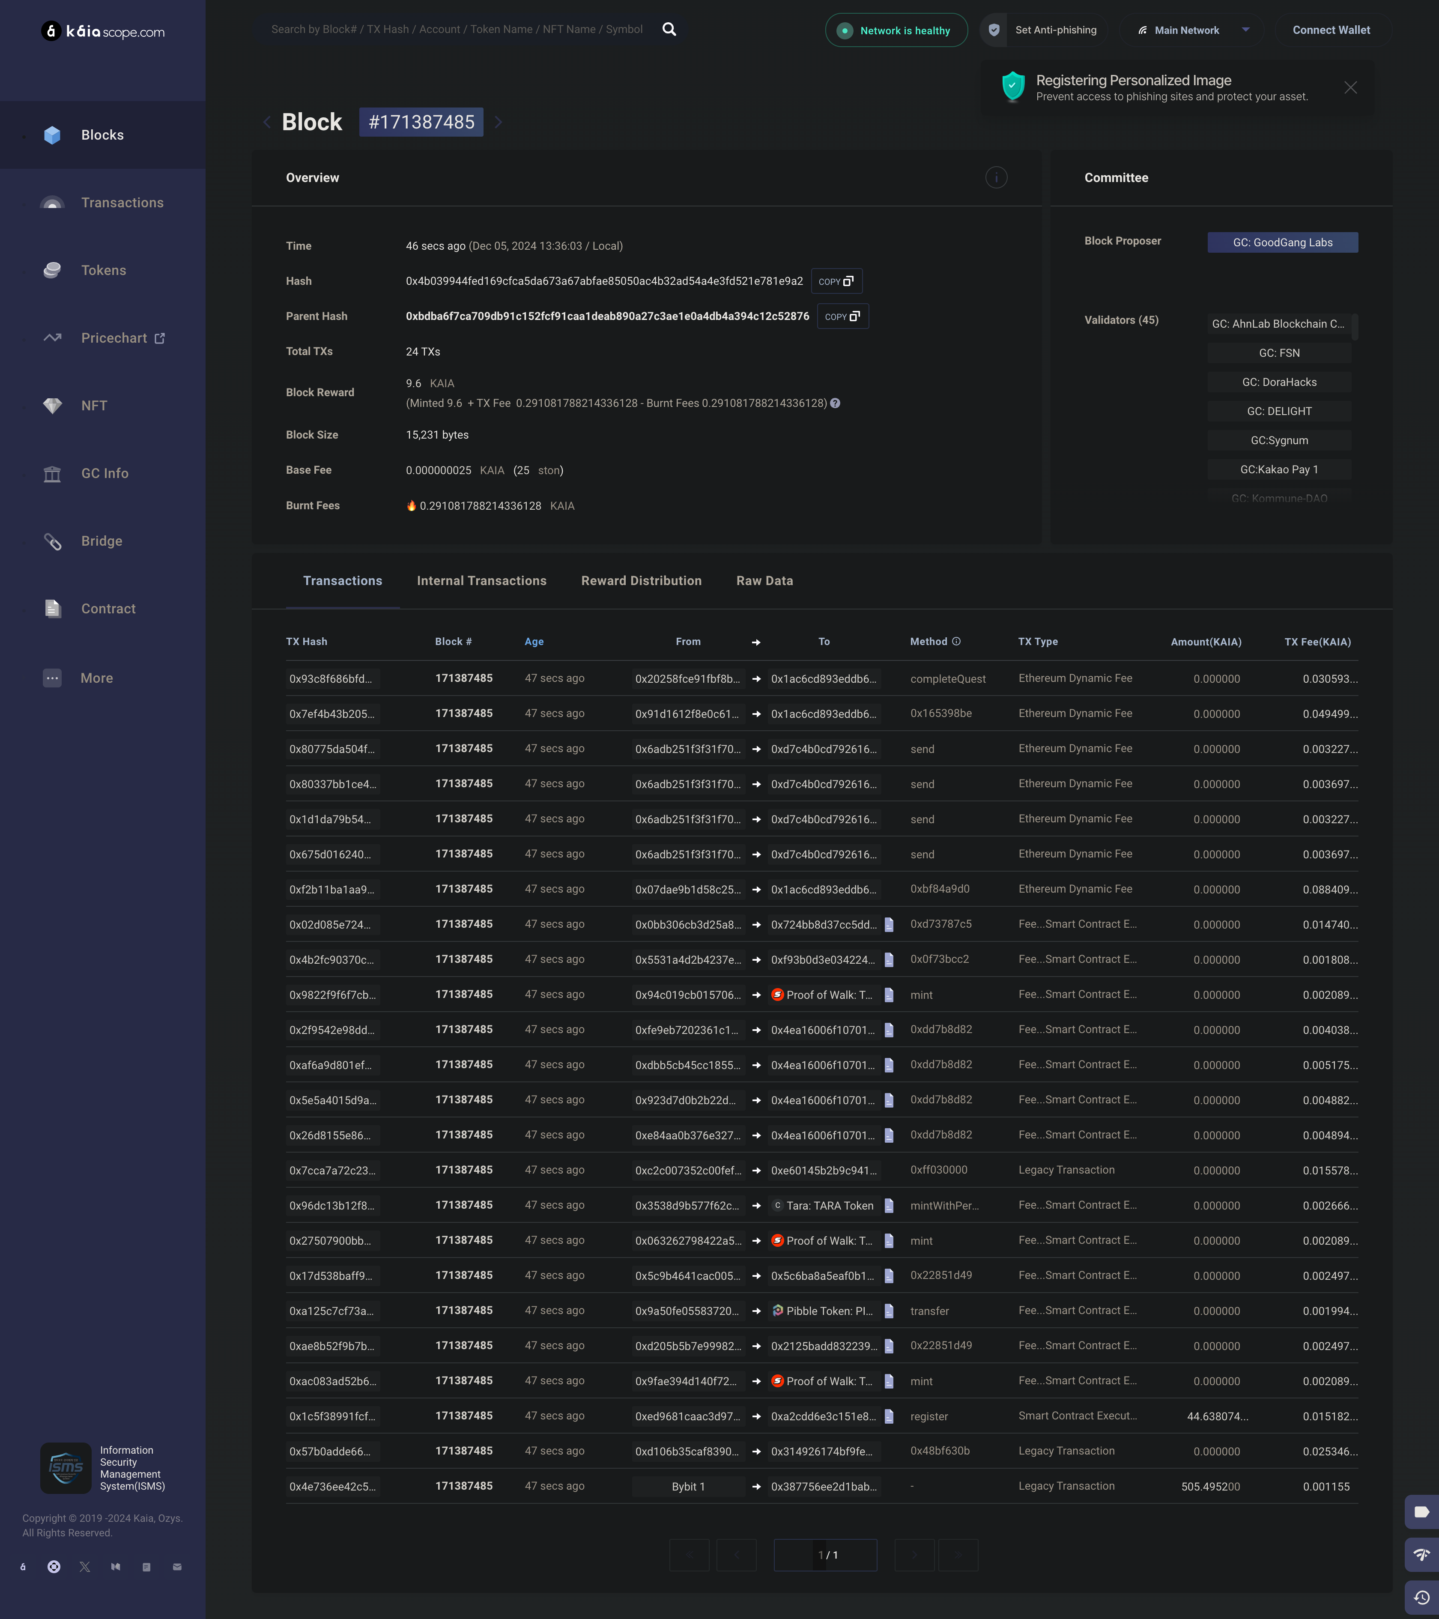The width and height of the screenshot is (1439, 1619).
Task: Click contract icon beside 0xa2cdd6e3c151e8...
Action: (x=889, y=1416)
